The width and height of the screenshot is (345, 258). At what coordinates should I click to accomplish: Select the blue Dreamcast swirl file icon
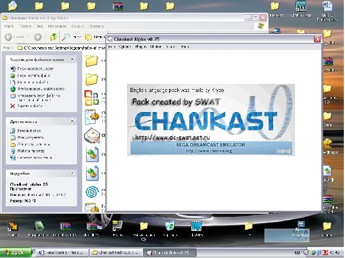pyautogui.click(x=92, y=192)
